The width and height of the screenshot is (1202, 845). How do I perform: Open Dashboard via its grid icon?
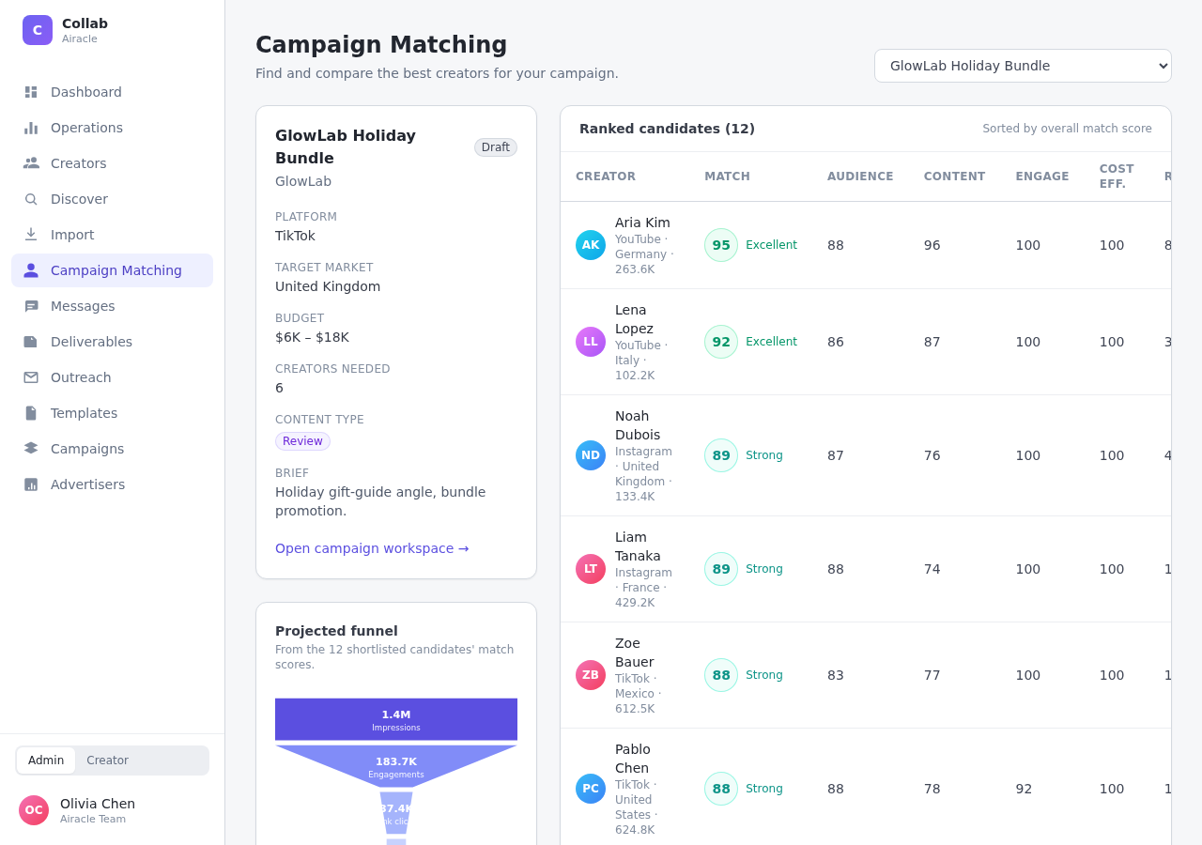[31, 92]
